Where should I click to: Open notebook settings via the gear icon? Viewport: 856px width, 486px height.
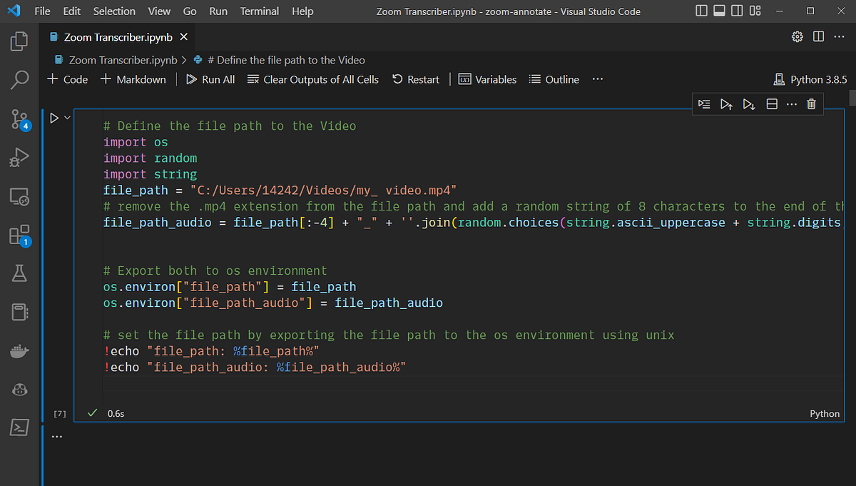[797, 36]
